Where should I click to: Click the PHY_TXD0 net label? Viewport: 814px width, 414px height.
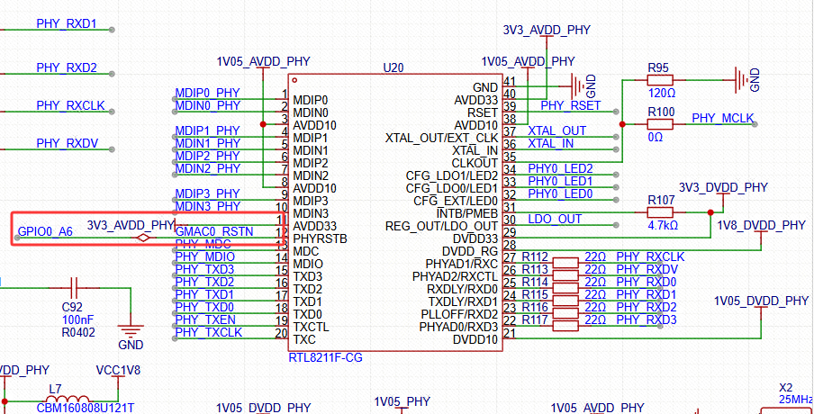tap(204, 307)
